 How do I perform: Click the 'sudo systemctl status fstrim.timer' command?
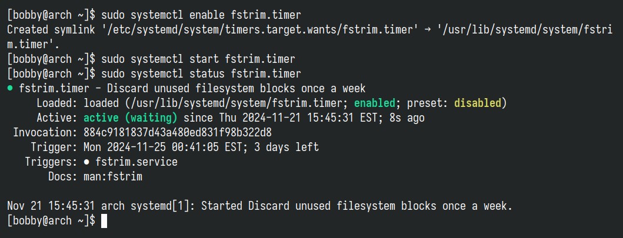tap(201, 74)
